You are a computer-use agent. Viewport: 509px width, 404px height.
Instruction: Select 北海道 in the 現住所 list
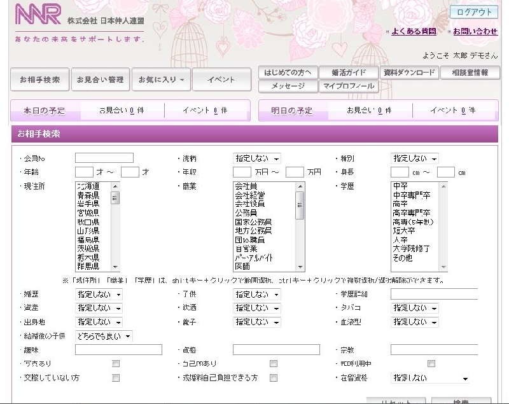88,186
